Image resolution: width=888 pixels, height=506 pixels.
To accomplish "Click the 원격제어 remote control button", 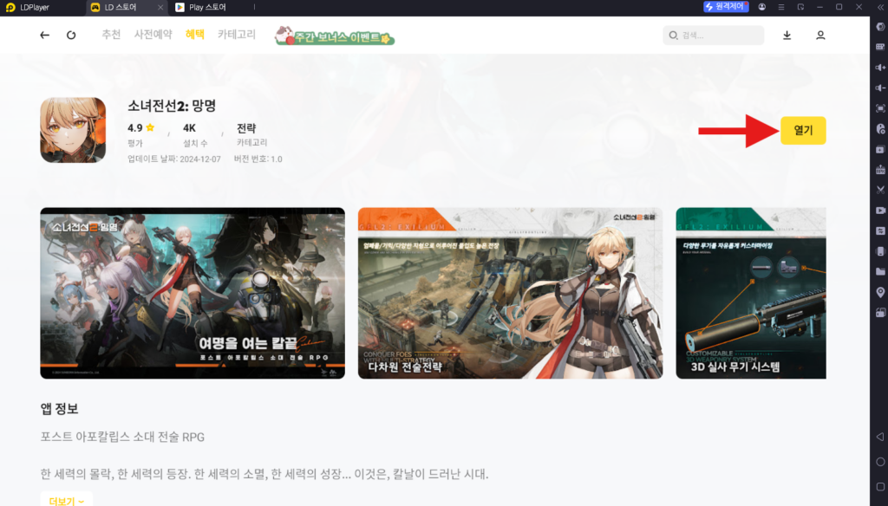I will (x=726, y=7).
